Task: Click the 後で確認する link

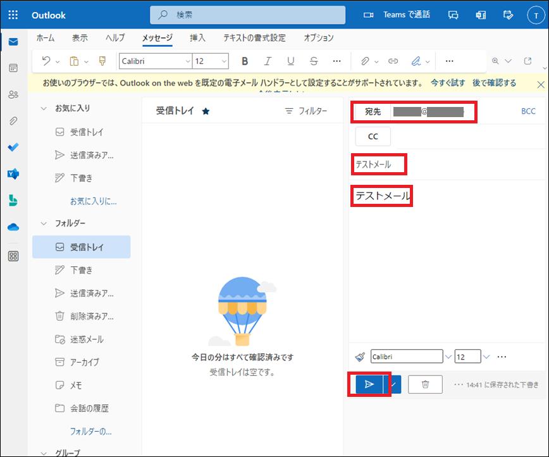Action: (x=495, y=83)
